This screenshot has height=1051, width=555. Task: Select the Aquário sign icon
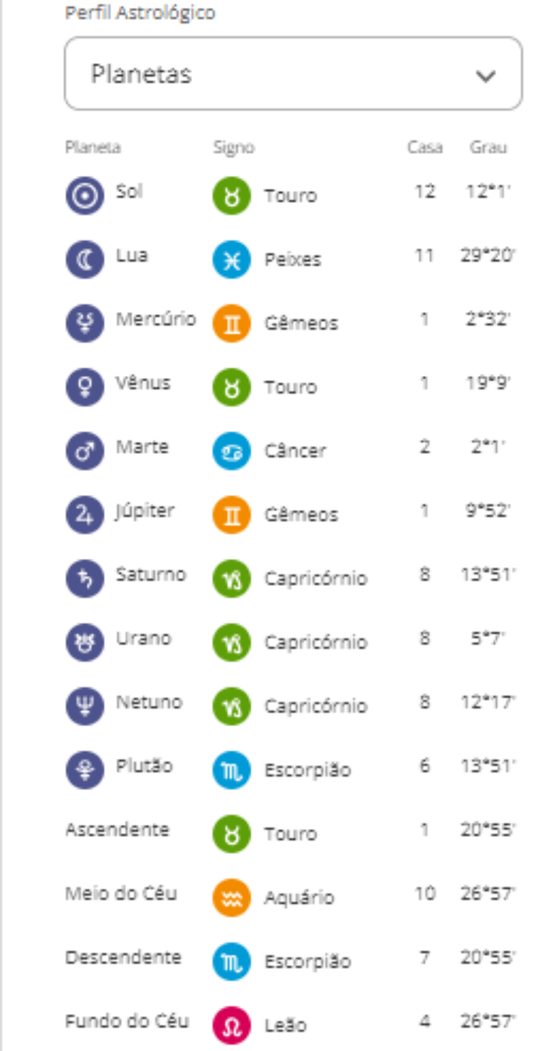click(x=232, y=897)
